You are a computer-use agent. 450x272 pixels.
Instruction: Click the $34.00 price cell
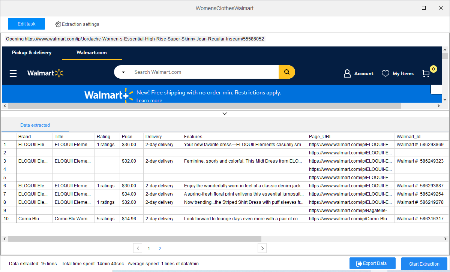(x=132, y=194)
